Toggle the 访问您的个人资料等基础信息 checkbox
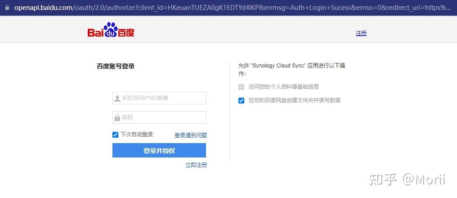Viewport: 457px width, 198px height. pyautogui.click(x=242, y=87)
